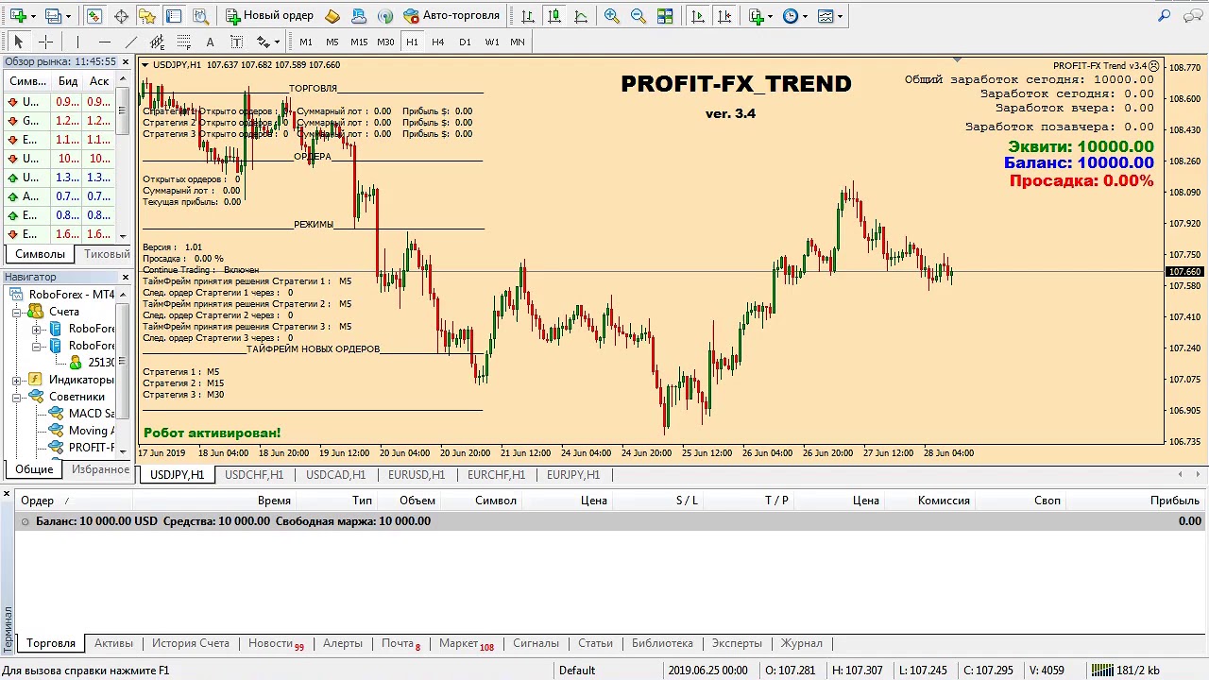
Task: Click the Новый ордер button
Action: (270, 16)
